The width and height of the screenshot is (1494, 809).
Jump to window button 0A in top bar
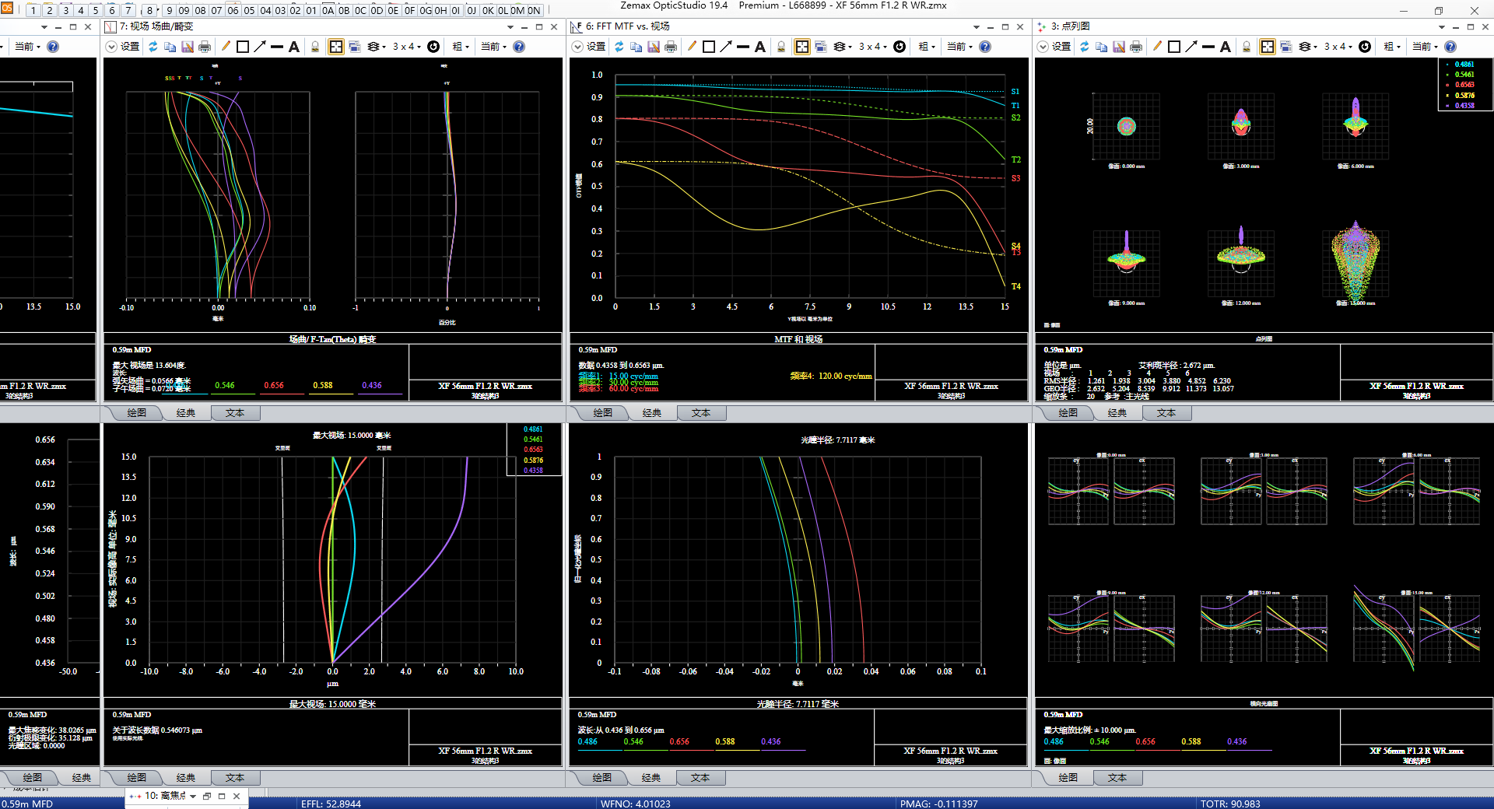328,10
